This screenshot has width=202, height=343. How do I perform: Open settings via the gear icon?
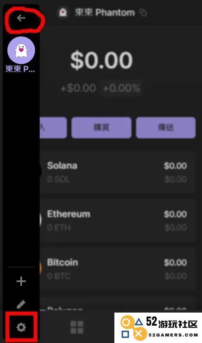(x=21, y=327)
